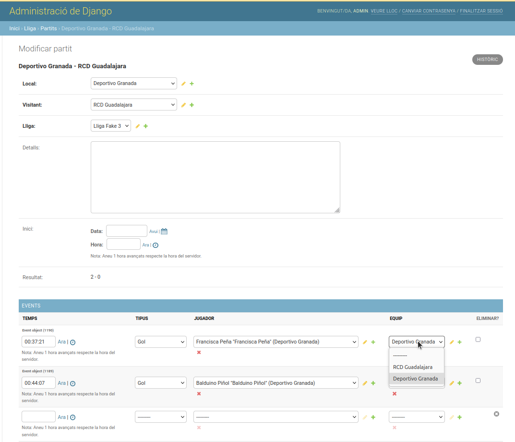Image resolution: width=515 pixels, height=442 pixels.
Task: Edit the Local team with the pencil icon
Action: 184,83
